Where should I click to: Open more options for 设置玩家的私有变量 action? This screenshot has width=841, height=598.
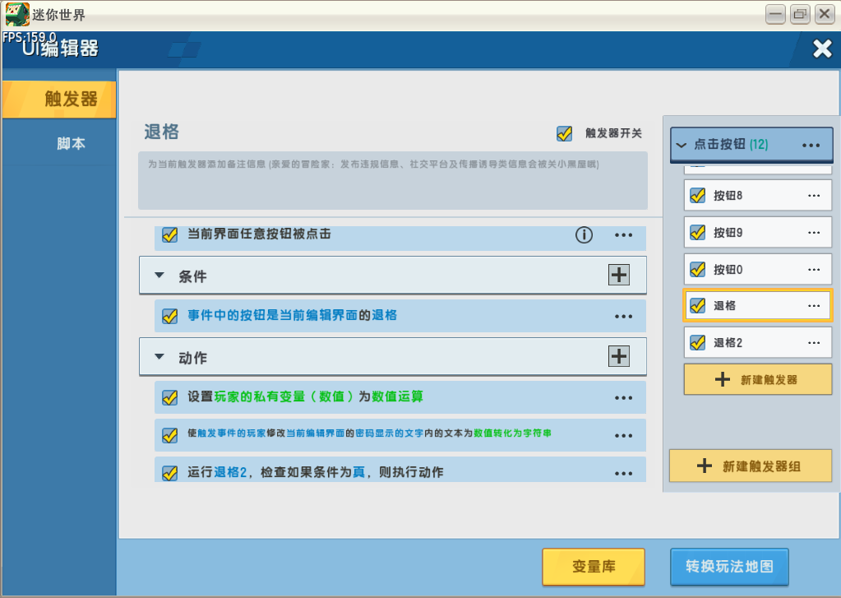coord(623,398)
